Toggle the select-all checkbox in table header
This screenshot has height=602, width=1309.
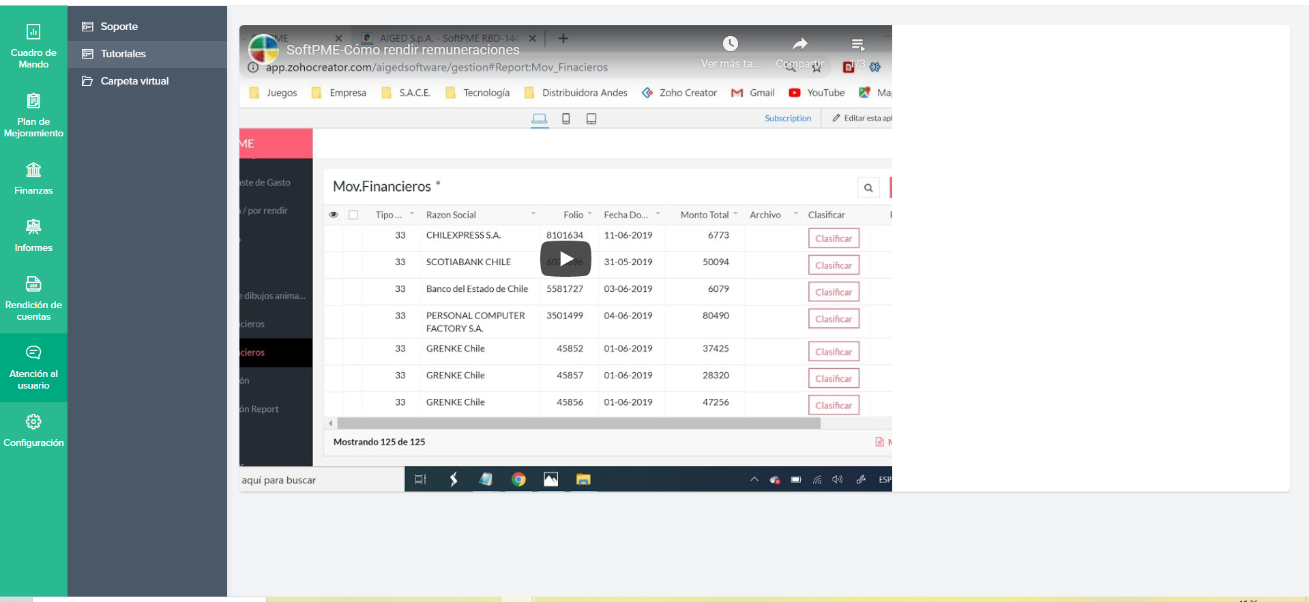point(353,215)
